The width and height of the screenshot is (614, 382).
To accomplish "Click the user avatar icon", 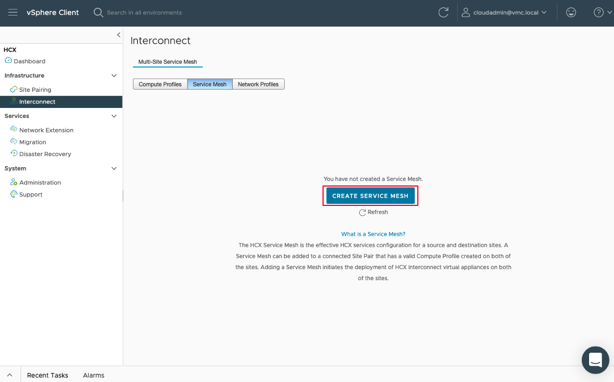I will [x=465, y=13].
